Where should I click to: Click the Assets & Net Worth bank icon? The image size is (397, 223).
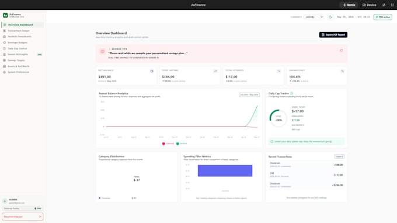click(4, 66)
